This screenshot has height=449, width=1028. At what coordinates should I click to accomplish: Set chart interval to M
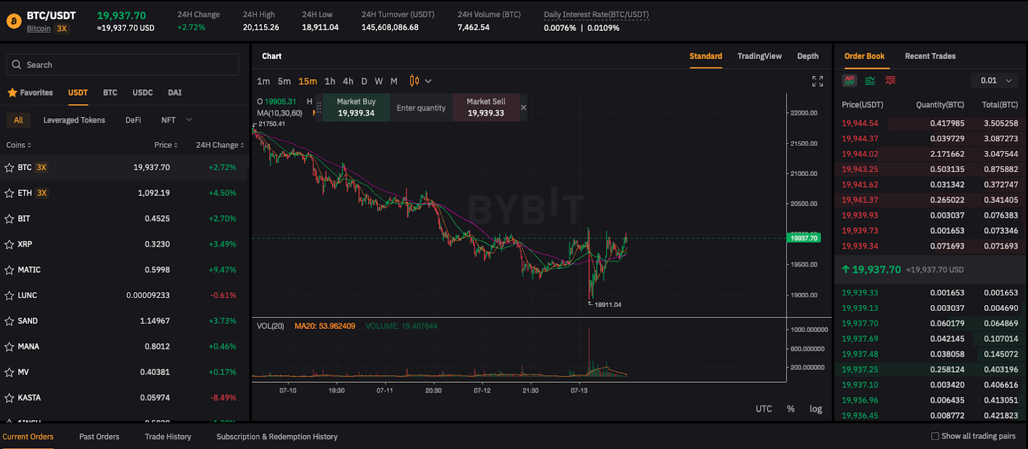(394, 82)
